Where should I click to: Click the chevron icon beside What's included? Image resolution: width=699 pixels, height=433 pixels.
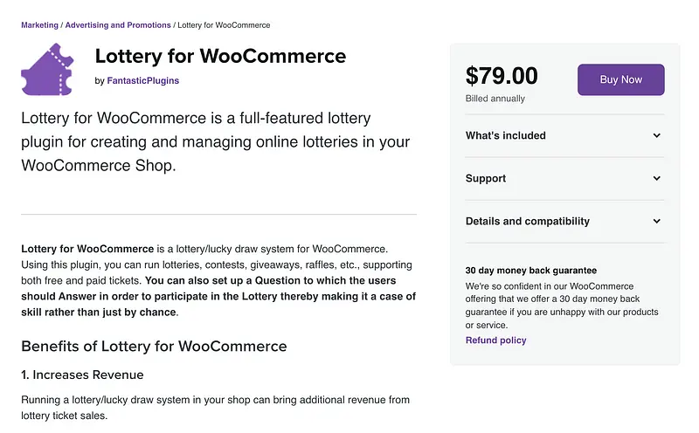coord(656,136)
